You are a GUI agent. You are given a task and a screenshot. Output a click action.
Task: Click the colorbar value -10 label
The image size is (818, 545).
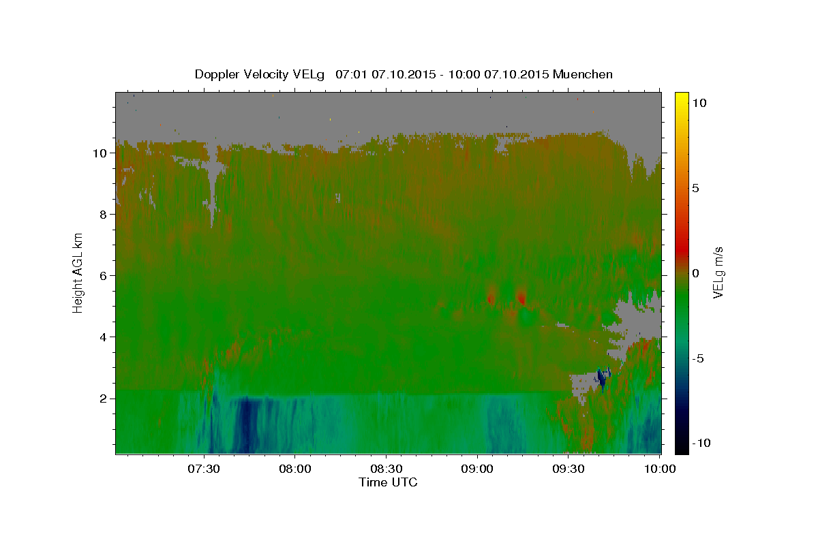tap(702, 443)
